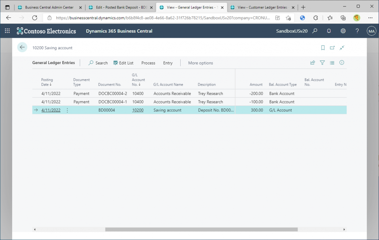Open the Office app launcher waffle

(x=7, y=31)
